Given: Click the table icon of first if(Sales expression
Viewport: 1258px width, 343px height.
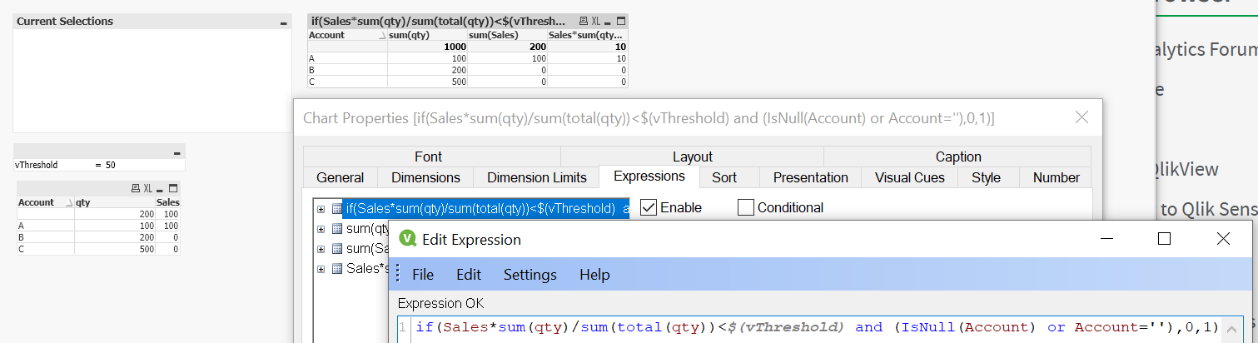Looking at the screenshot, I should point(337,208).
